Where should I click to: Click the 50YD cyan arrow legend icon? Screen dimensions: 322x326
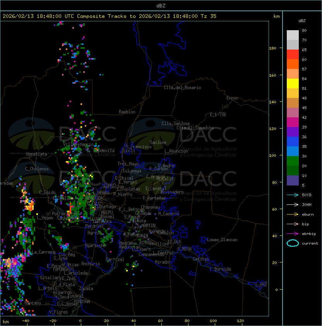coord(293,195)
